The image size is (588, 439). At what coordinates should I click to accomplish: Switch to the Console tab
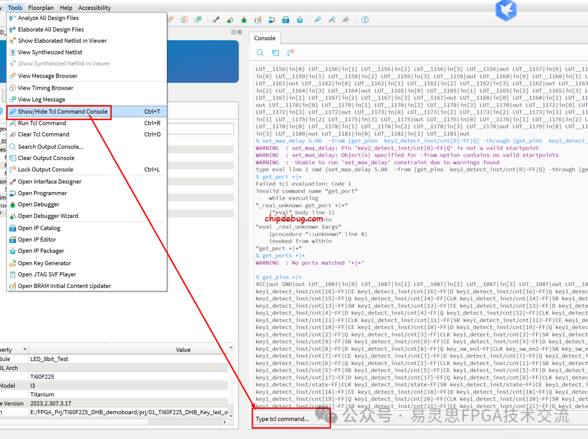[x=265, y=38]
